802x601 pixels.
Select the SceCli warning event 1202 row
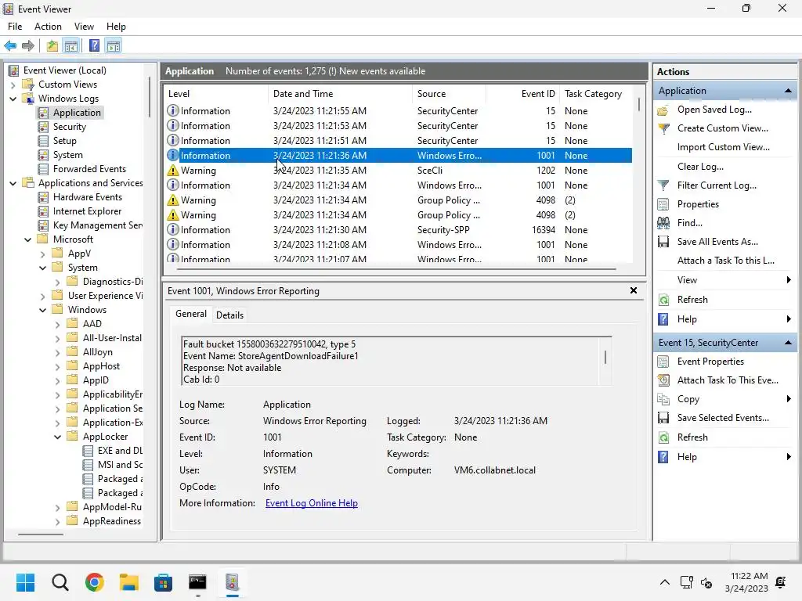click(399, 171)
